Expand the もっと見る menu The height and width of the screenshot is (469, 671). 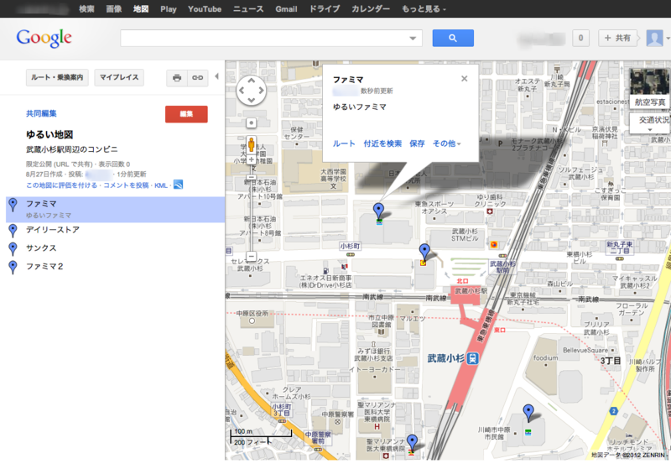pyautogui.click(x=424, y=8)
